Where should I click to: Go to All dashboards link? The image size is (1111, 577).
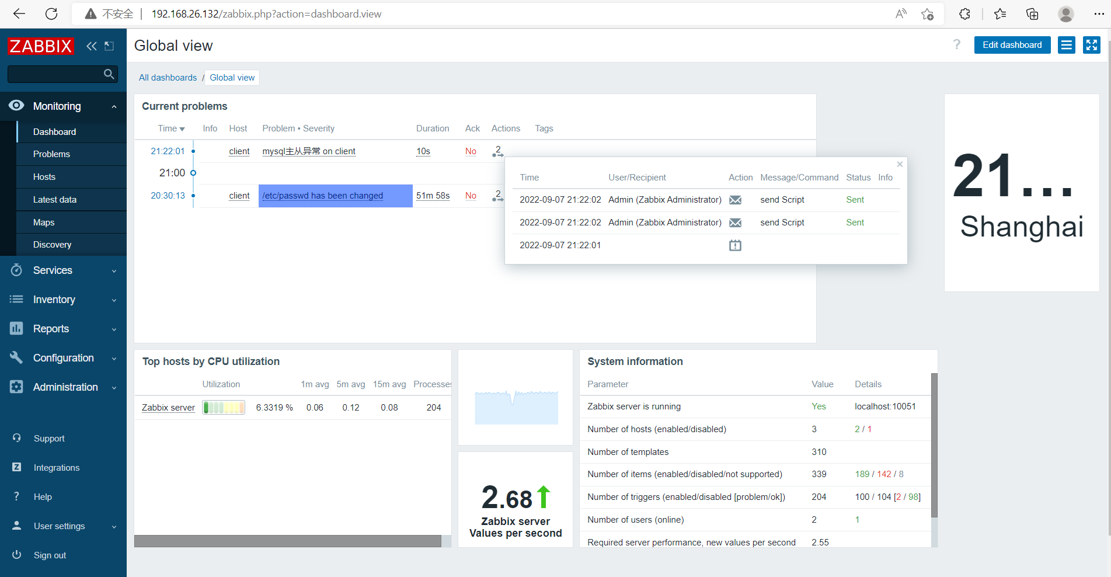point(168,78)
